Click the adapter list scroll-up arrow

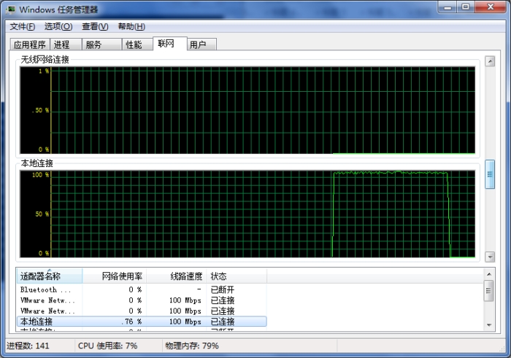click(x=489, y=273)
